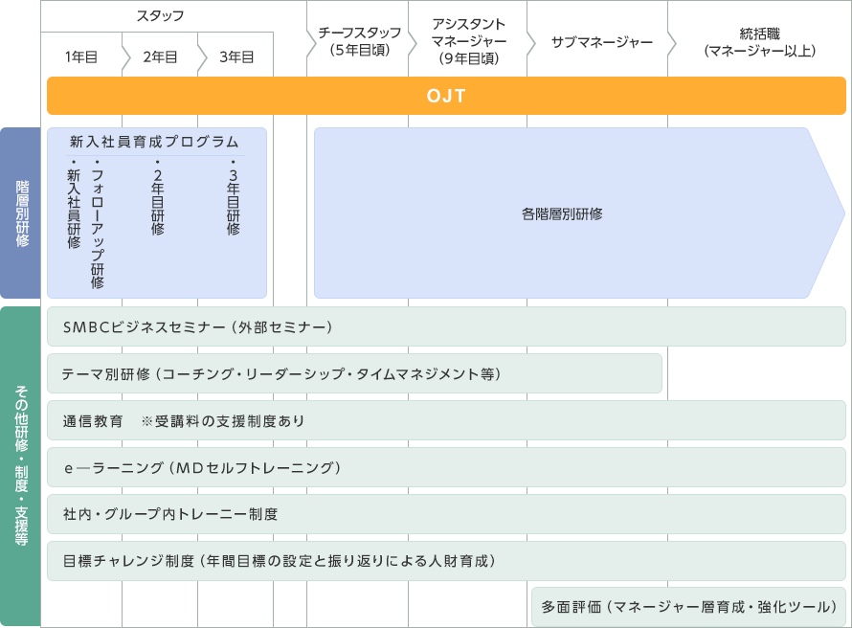Viewport: 852px width, 628px height.
Task: Click the 階層別研修 side label
Action: pyautogui.click(x=21, y=213)
